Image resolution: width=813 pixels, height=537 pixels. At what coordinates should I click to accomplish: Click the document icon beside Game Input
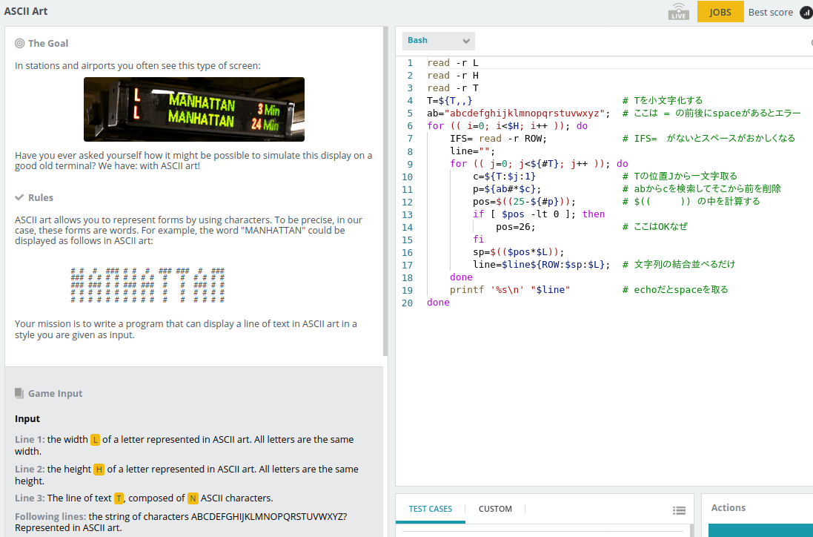tap(20, 394)
